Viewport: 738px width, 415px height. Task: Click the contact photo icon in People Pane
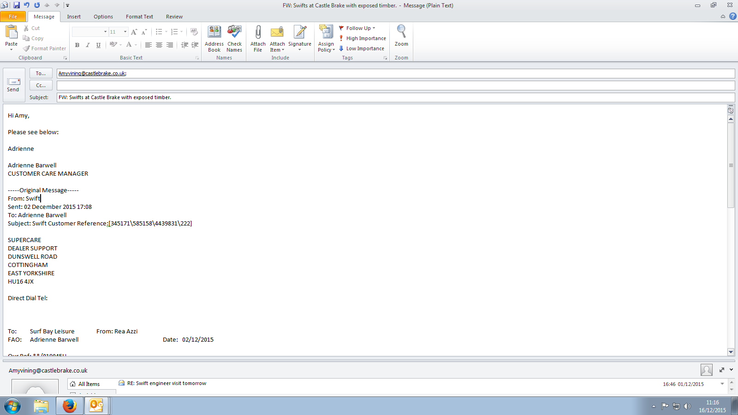(706, 370)
